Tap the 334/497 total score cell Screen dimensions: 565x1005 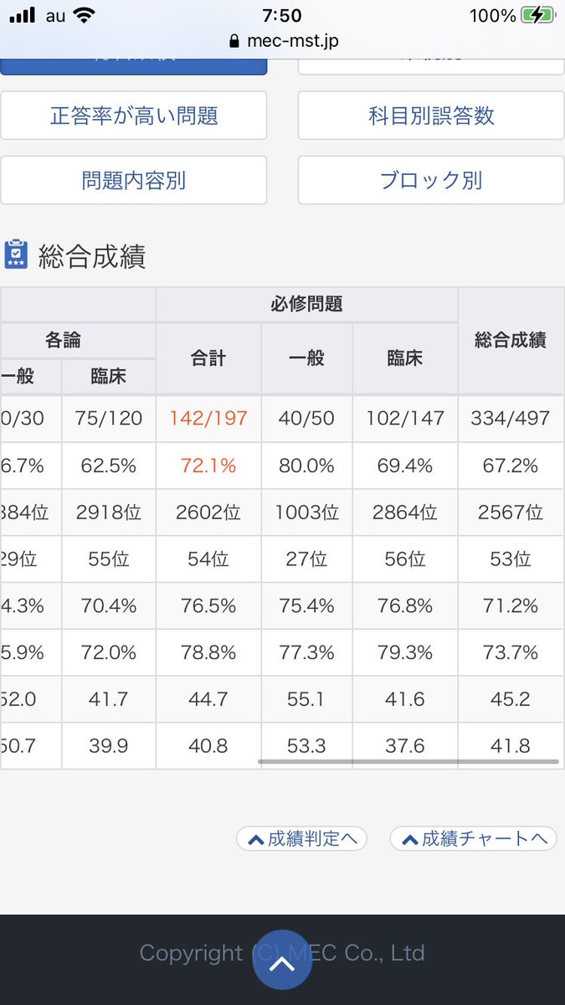[x=511, y=418]
